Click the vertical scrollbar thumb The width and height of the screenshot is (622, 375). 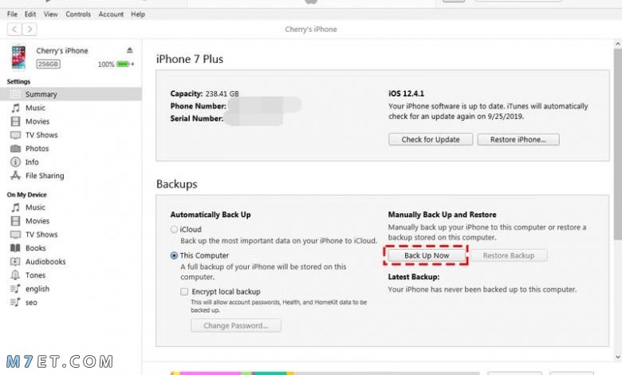click(x=618, y=144)
